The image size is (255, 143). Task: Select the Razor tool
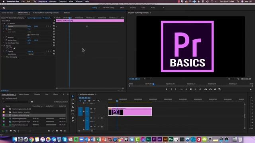coord(73,107)
